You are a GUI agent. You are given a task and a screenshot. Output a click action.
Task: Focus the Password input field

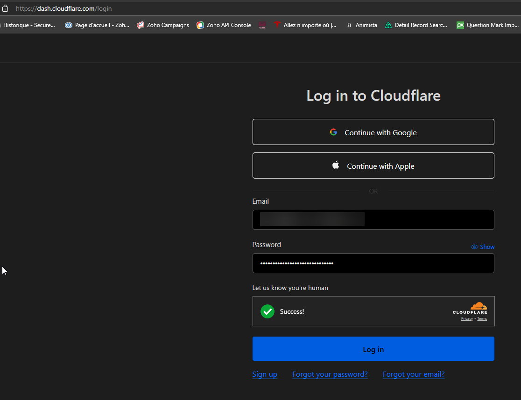373,263
